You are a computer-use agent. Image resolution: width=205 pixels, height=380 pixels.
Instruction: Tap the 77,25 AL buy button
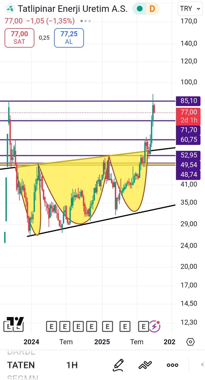pos(69,38)
